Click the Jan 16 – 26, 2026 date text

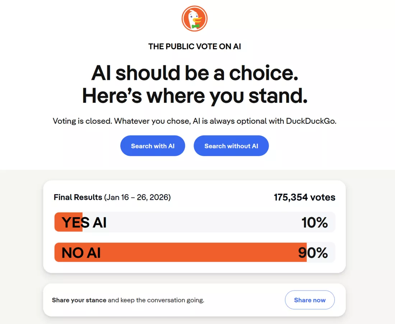click(137, 197)
